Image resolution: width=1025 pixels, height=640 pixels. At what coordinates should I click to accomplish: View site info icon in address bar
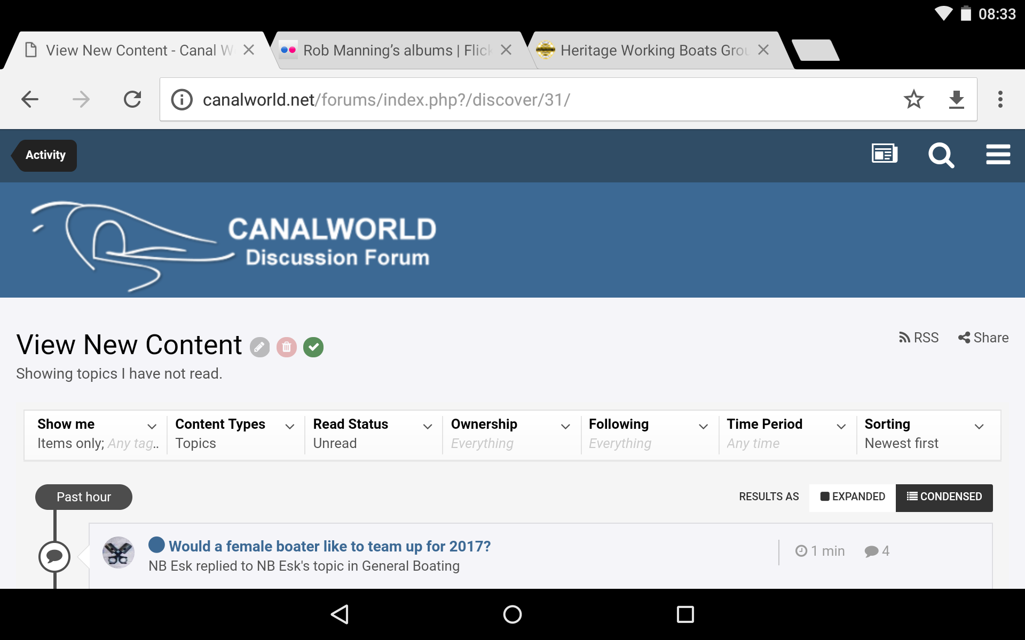[x=182, y=100]
